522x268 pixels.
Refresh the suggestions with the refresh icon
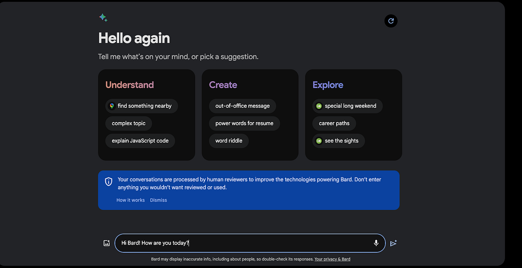(x=391, y=20)
